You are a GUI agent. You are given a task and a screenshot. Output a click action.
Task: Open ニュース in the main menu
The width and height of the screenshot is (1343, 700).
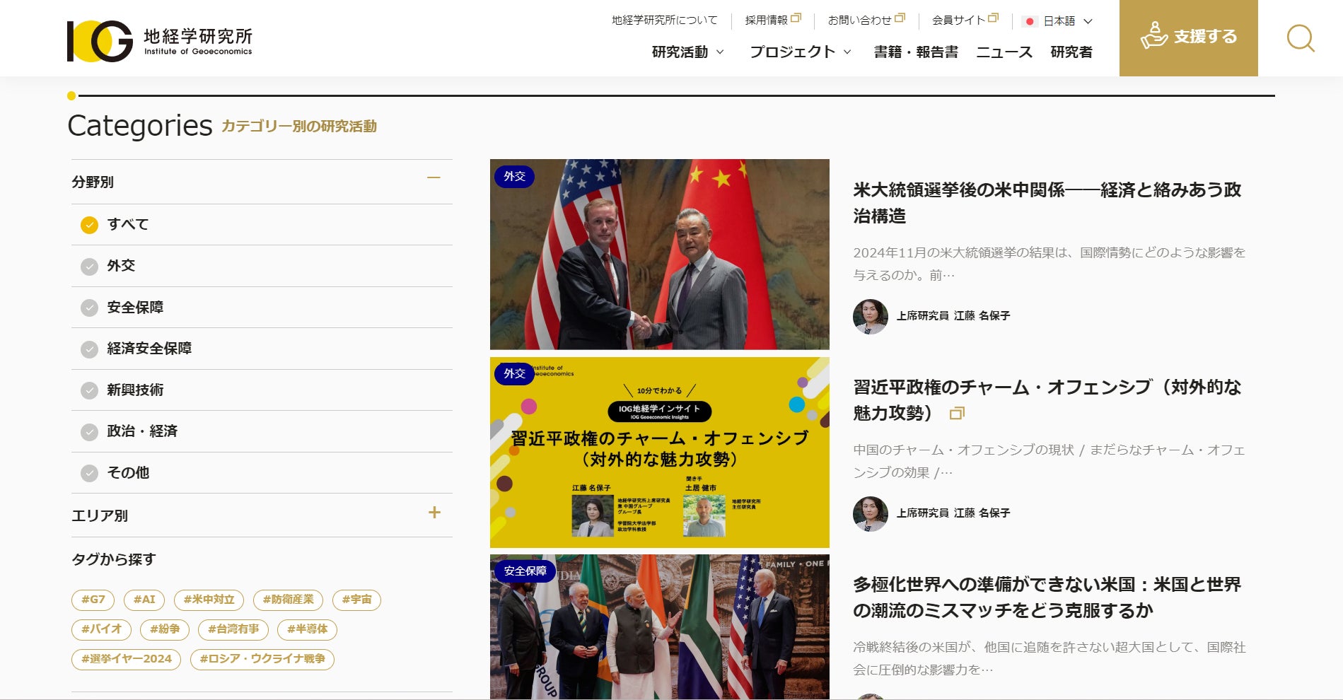[x=1004, y=52]
